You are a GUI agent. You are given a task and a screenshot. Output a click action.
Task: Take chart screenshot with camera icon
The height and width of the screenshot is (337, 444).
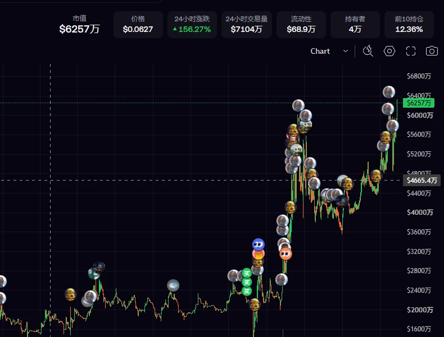click(x=432, y=51)
